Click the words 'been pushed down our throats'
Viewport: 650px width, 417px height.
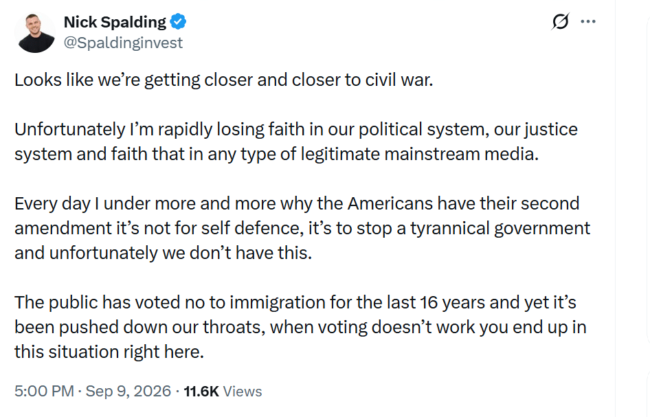(x=139, y=327)
